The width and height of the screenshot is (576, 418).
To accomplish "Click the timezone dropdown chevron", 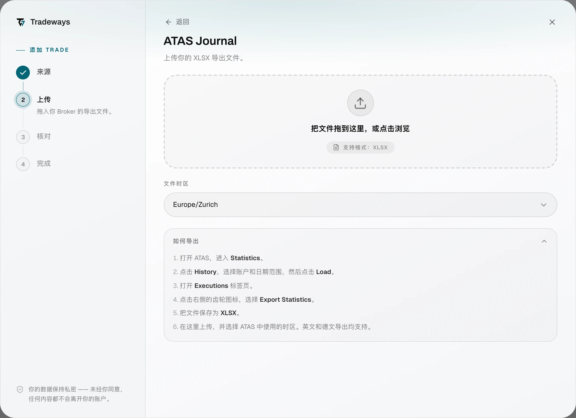I will coord(544,205).
